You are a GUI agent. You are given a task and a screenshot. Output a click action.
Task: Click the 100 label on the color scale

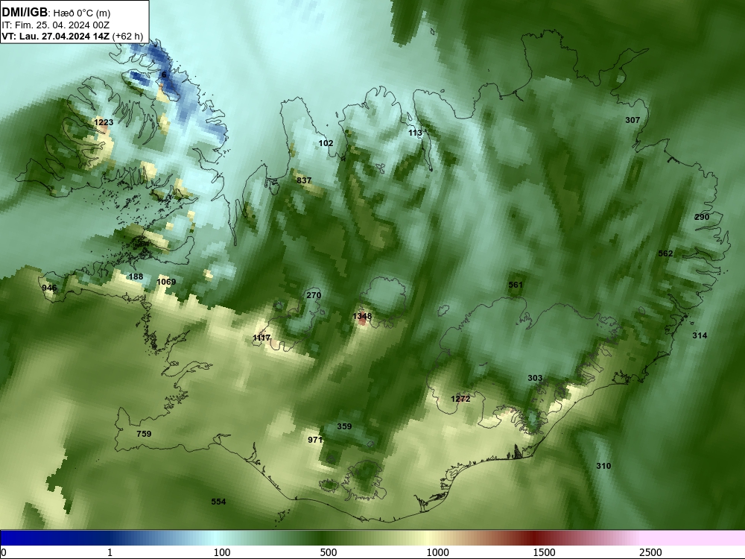[x=222, y=552]
